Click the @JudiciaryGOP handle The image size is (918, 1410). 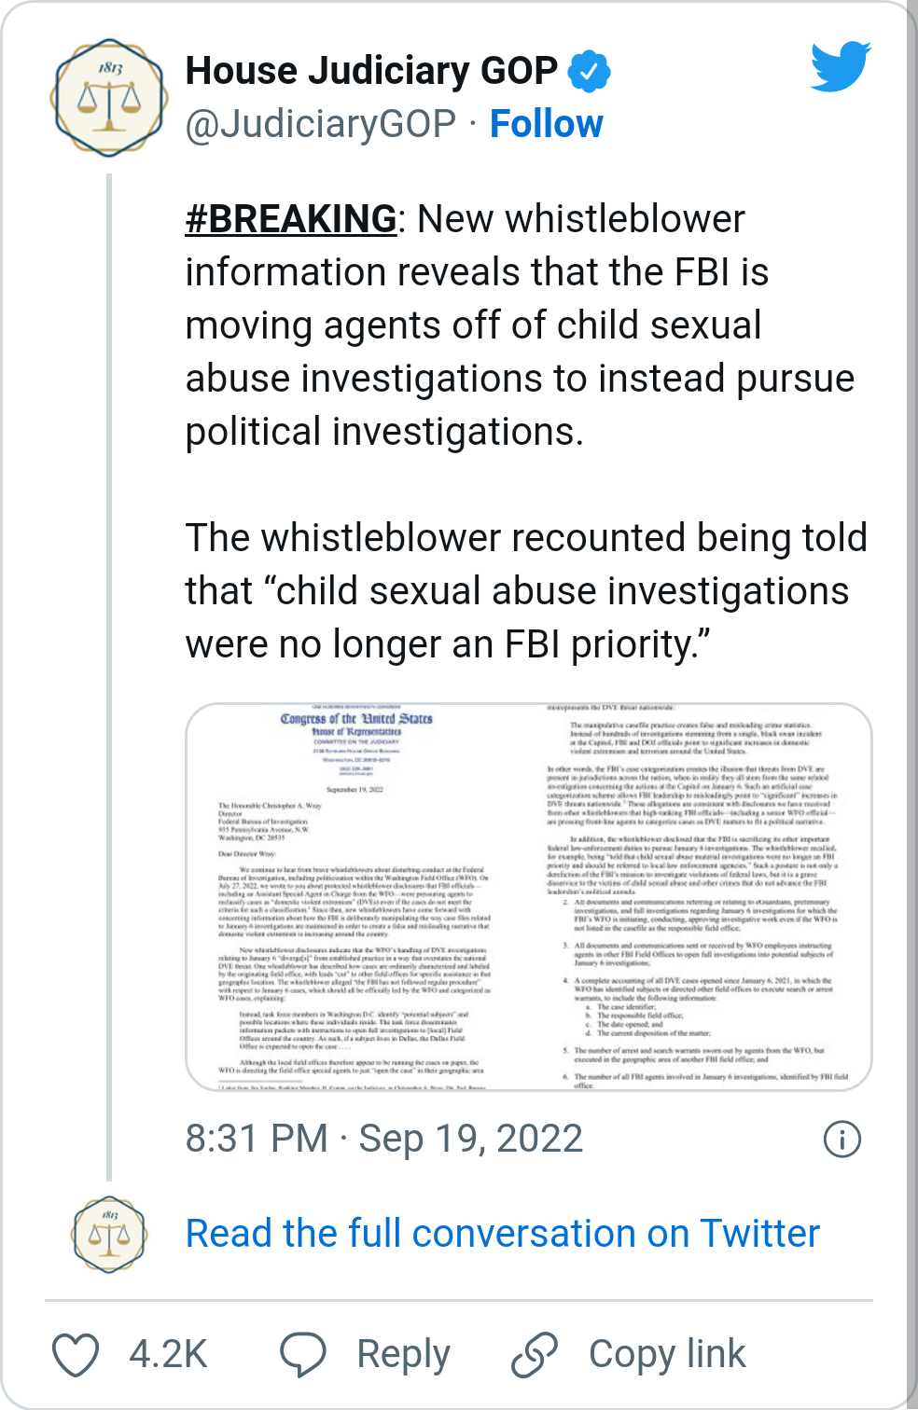(x=321, y=124)
